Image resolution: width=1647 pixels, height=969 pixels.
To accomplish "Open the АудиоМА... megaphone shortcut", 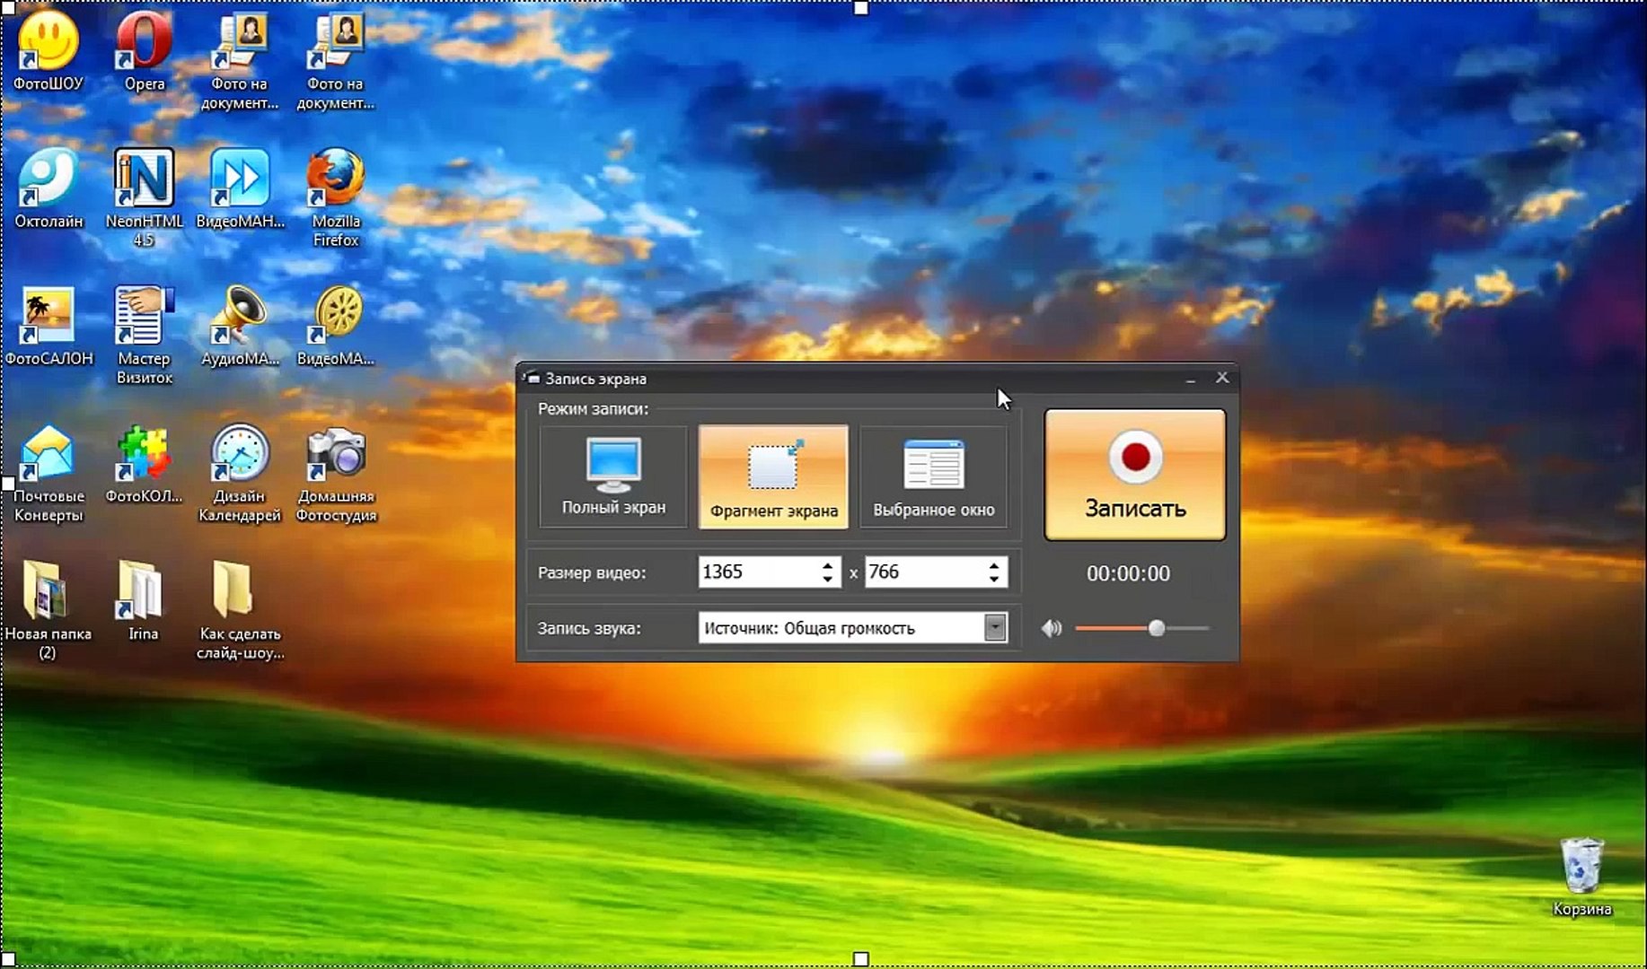I will (x=239, y=327).
